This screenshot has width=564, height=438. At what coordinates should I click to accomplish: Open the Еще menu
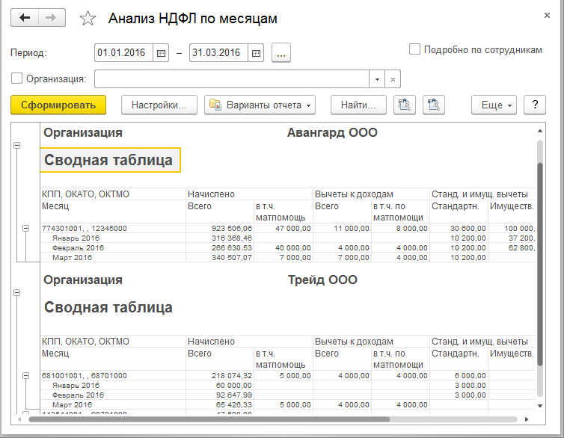494,105
